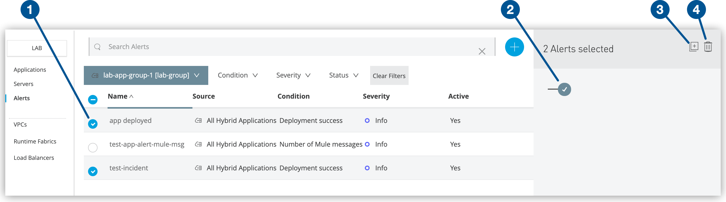This screenshot has width=726, height=202.
Task: Select the test-app-alert-mule-msg checkbox
Action: pyautogui.click(x=93, y=147)
